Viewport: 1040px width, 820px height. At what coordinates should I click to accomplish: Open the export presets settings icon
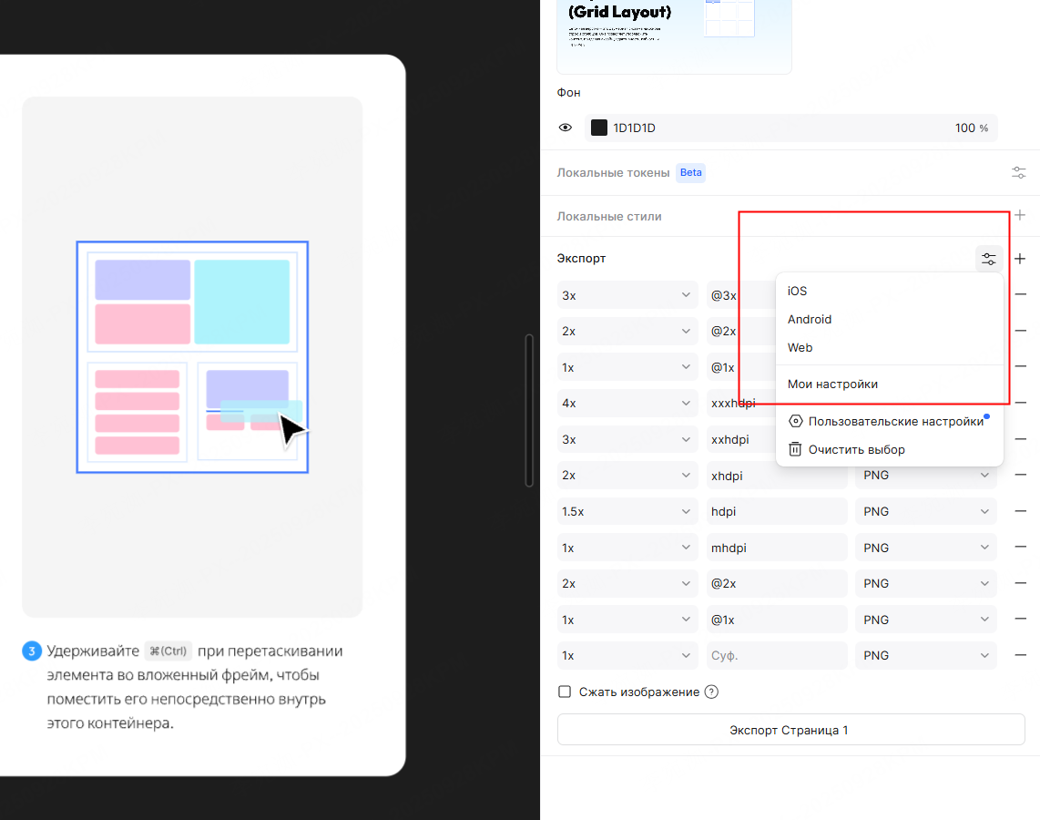click(988, 259)
